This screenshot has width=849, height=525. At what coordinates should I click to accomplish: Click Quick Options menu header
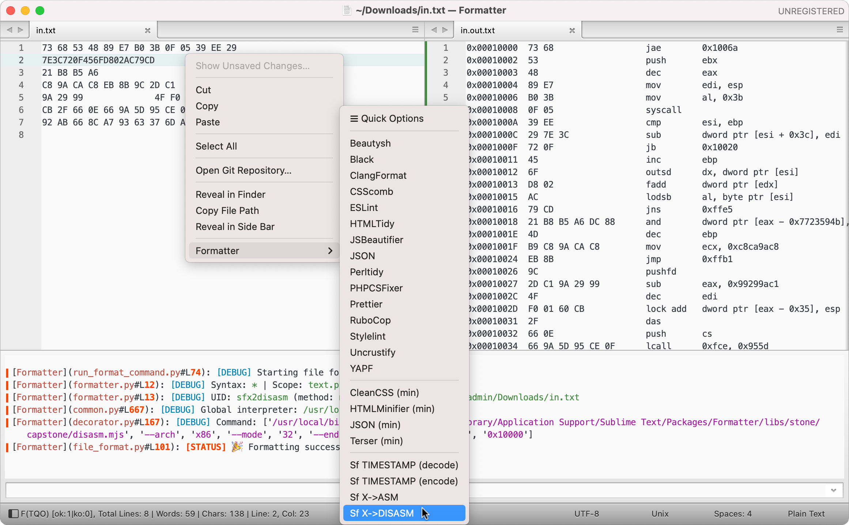(387, 118)
